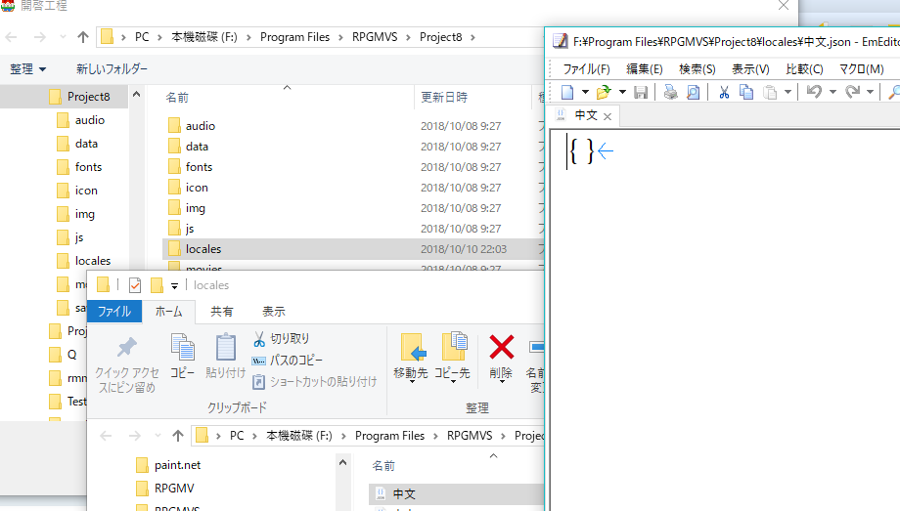This screenshot has width=900, height=511.
Task: Click the properties checkmark icon in locales title bar
Action: click(135, 285)
